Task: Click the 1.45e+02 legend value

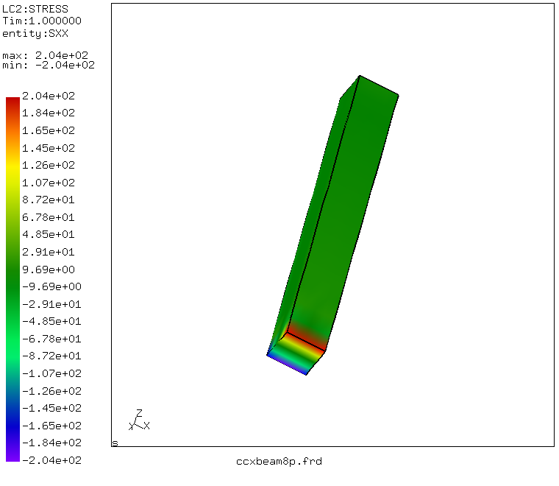Action: click(x=49, y=148)
